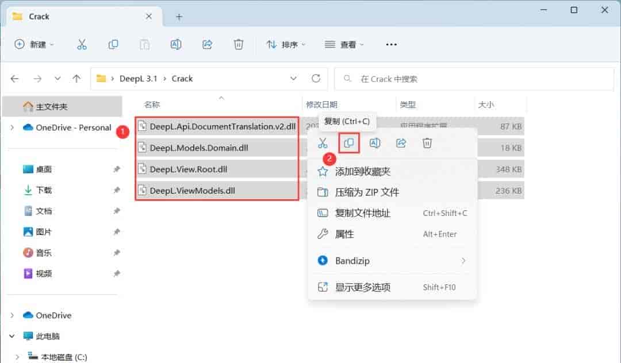Image resolution: width=621 pixels, height=363 pixels.
Task: Select the Crack tab
Action: [85, 17]
